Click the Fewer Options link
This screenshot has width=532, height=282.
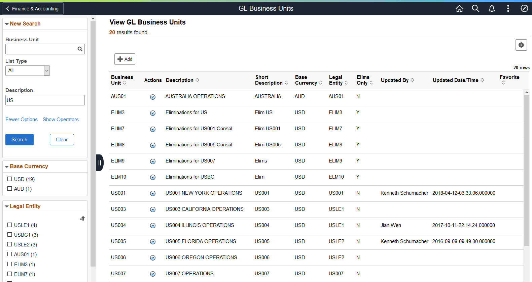(22, 120)
